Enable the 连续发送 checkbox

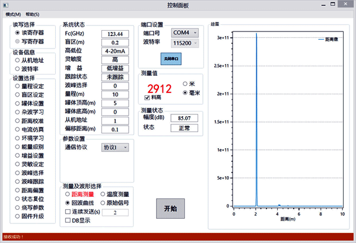pos(68,212)
